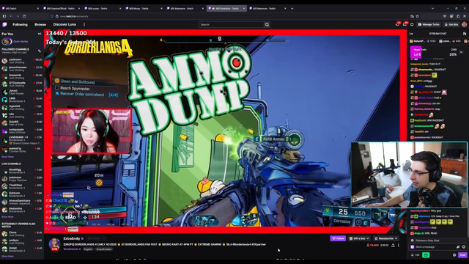Open summit1g channel in the sidebar
The height and width of the screenshot is (264, 469).
(x=22, y=150)
